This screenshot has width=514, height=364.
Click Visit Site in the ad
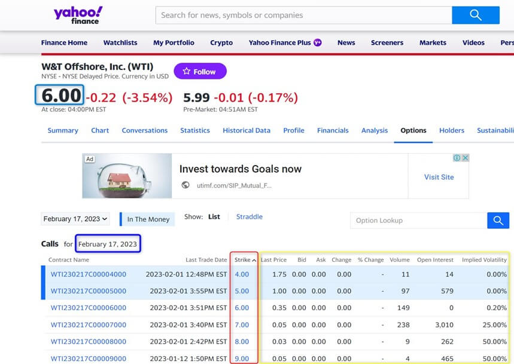pyautogui.click(x=439, y=177)
